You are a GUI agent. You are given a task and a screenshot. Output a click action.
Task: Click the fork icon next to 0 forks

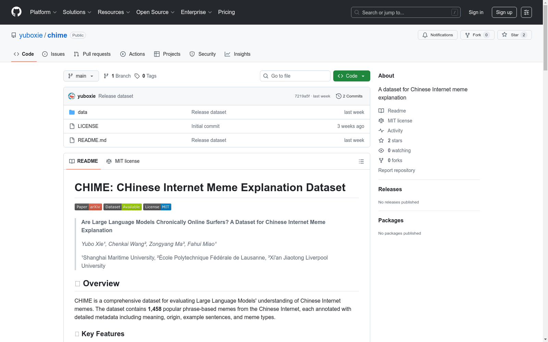pos(381,160)
